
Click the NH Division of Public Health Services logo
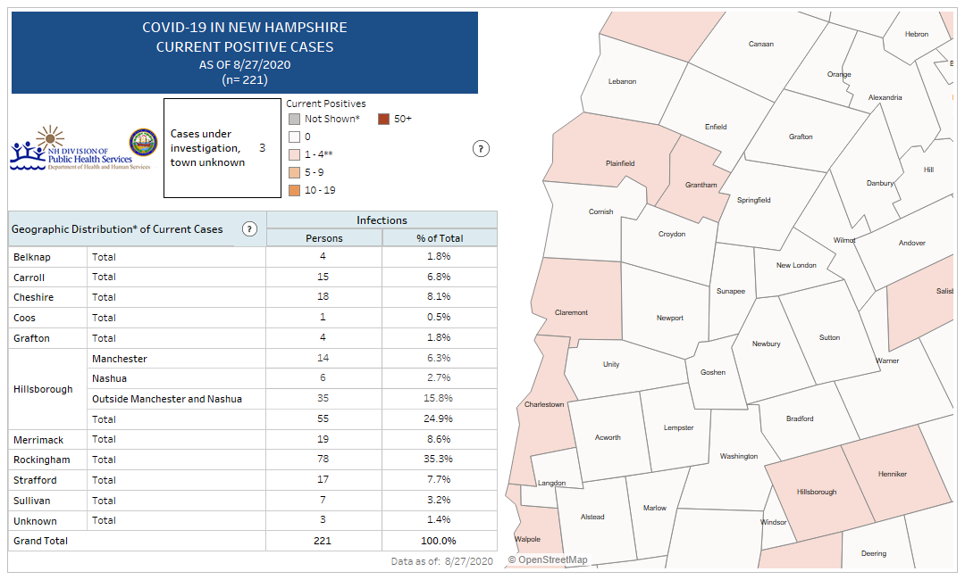(x=71, y=148)
